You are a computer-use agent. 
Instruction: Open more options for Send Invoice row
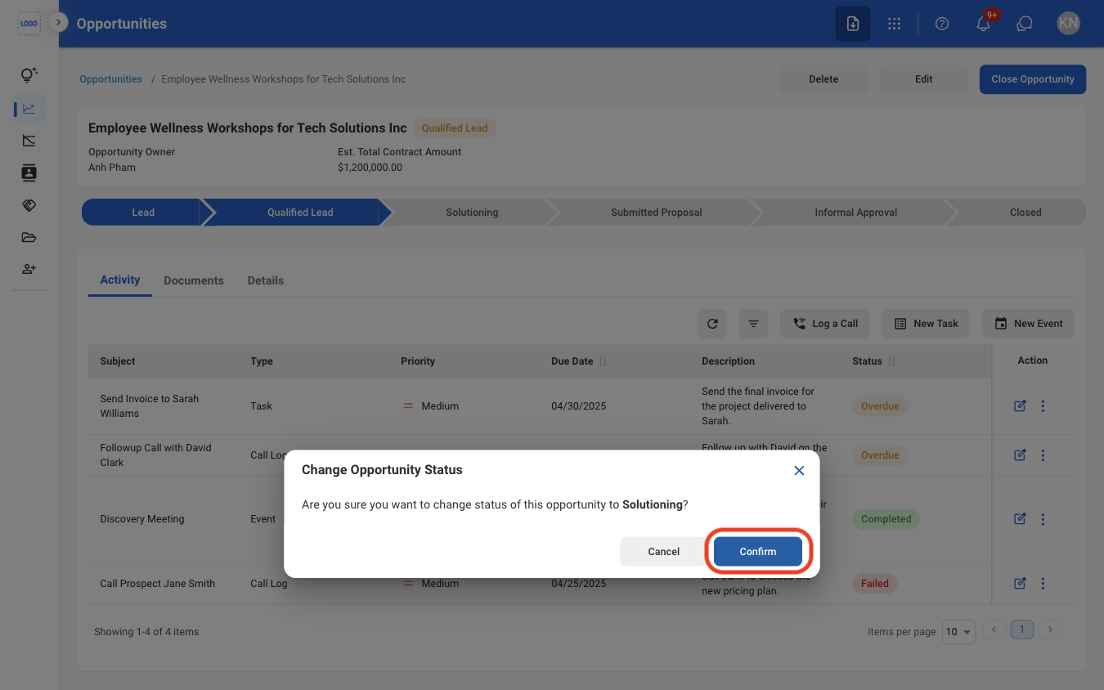click(x=1043, y=406)
